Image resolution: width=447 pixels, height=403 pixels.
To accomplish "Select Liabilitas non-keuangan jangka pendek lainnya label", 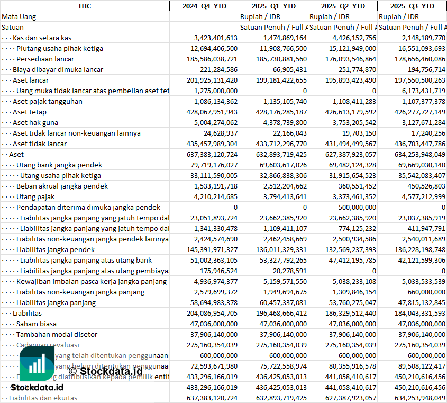I will (93, 238).
